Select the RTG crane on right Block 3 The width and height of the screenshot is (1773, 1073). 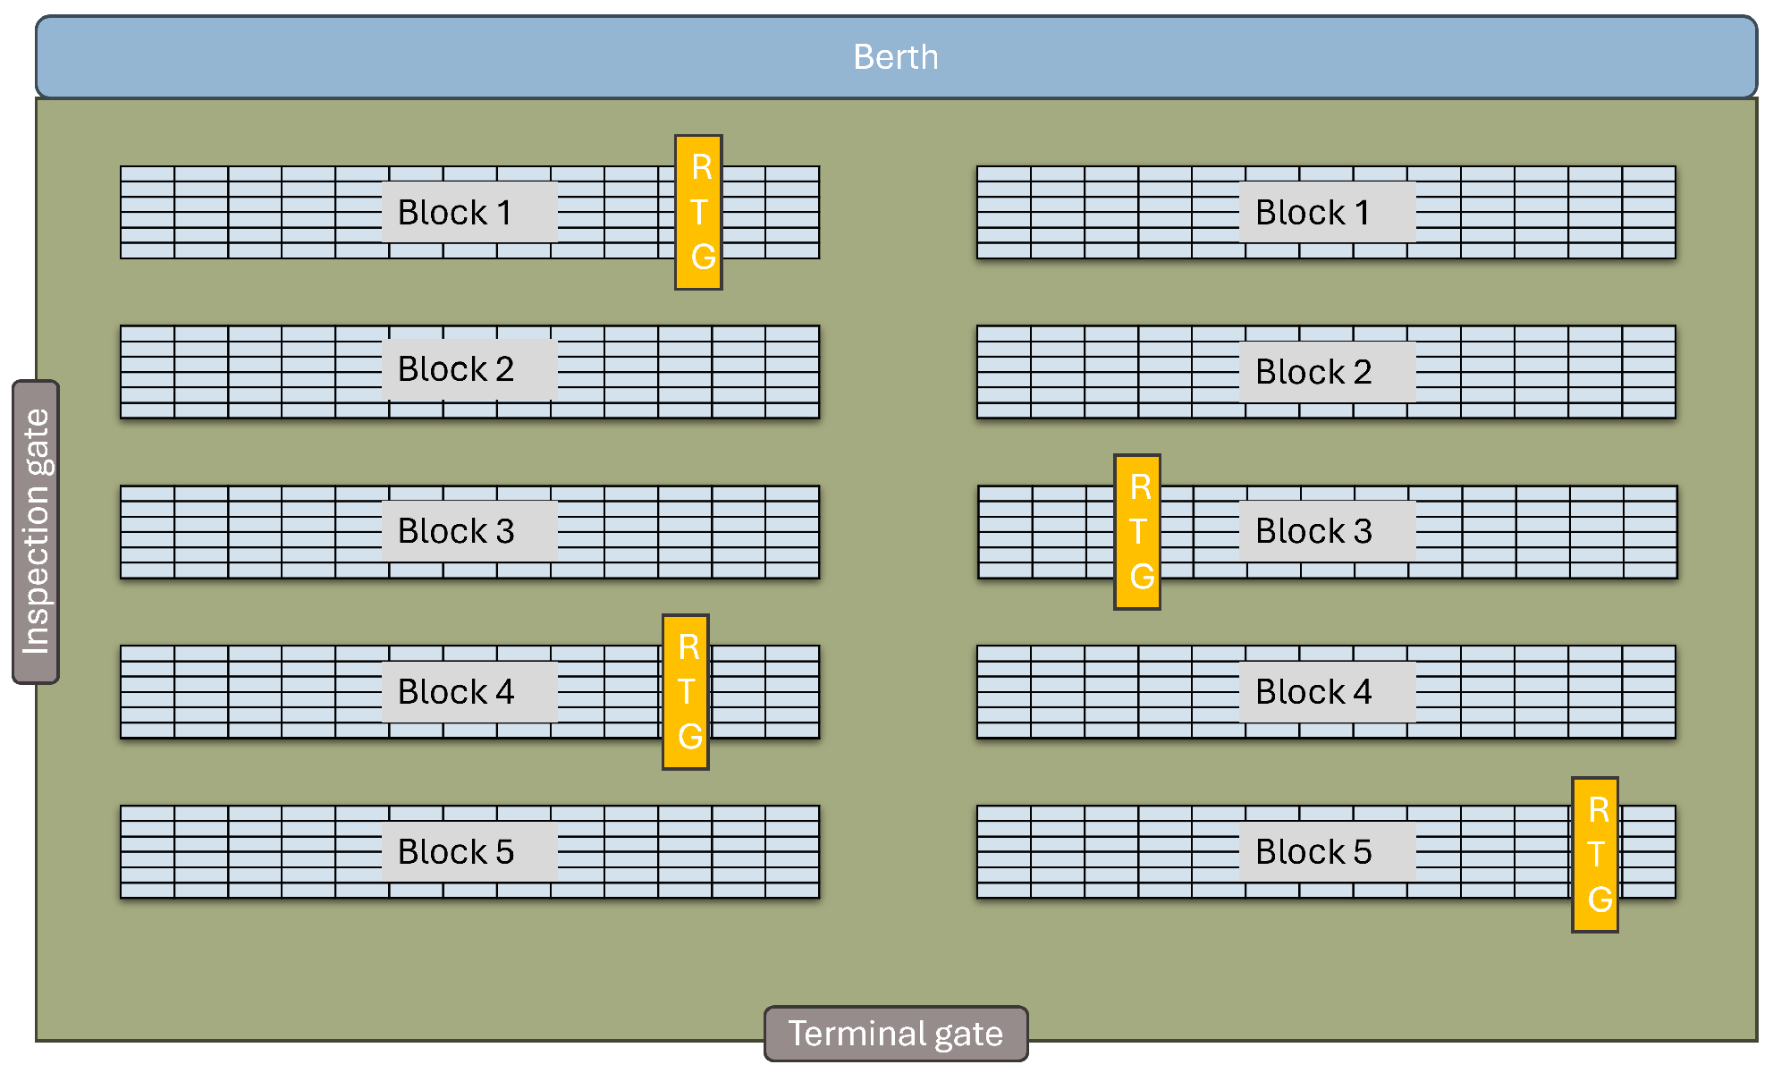tap(1137, 532)
